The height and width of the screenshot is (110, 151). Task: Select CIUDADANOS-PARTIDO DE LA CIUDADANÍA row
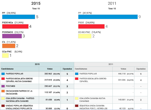click(x=37, y=92)
